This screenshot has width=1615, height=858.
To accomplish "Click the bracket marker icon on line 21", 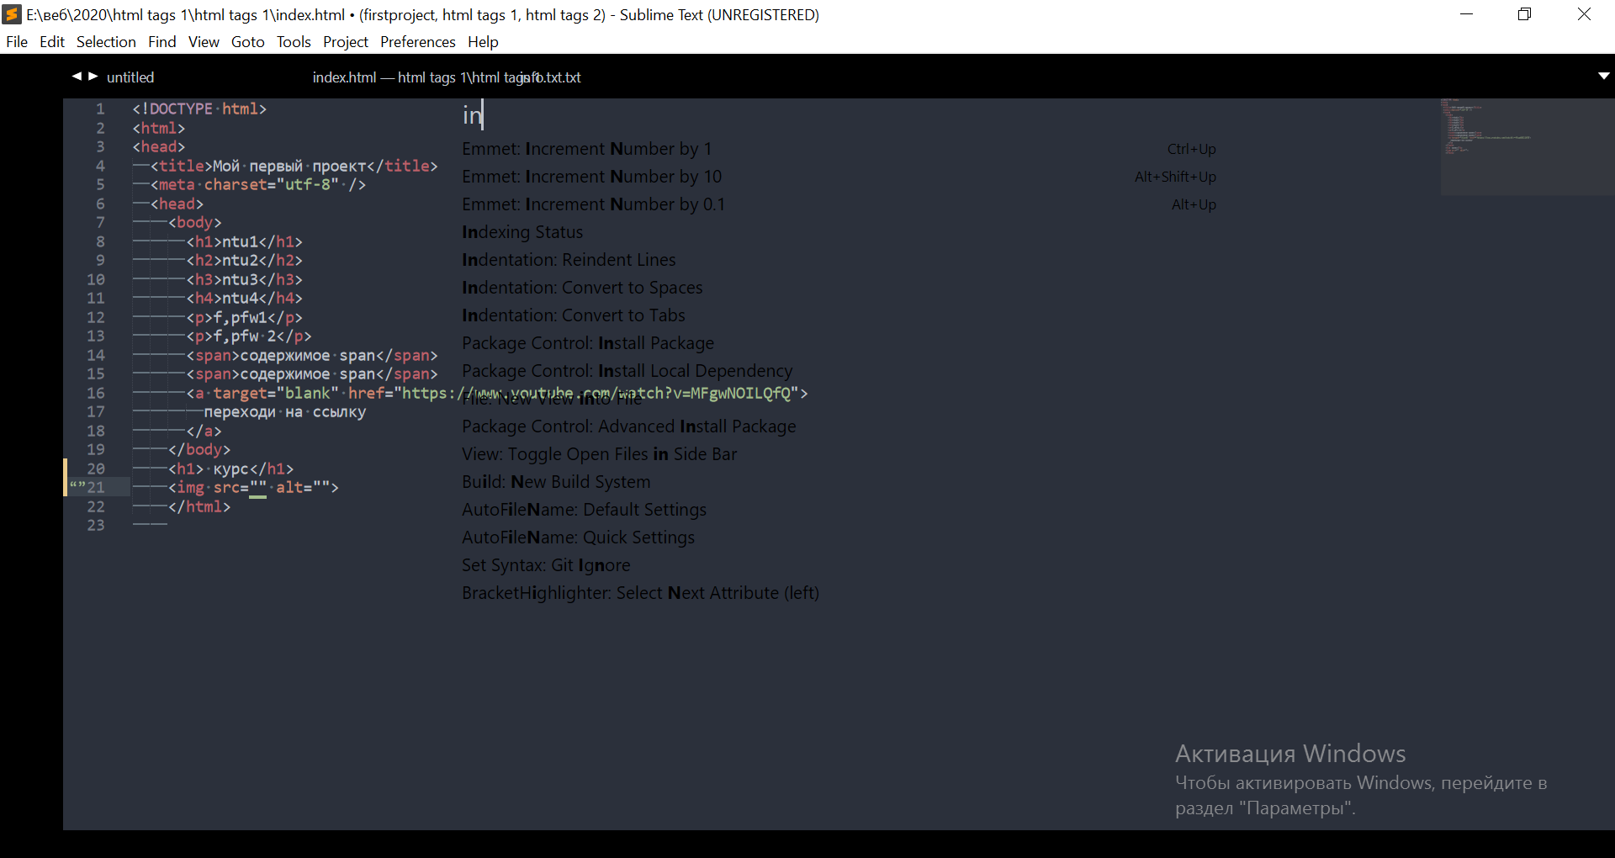I will coord(77,487).
